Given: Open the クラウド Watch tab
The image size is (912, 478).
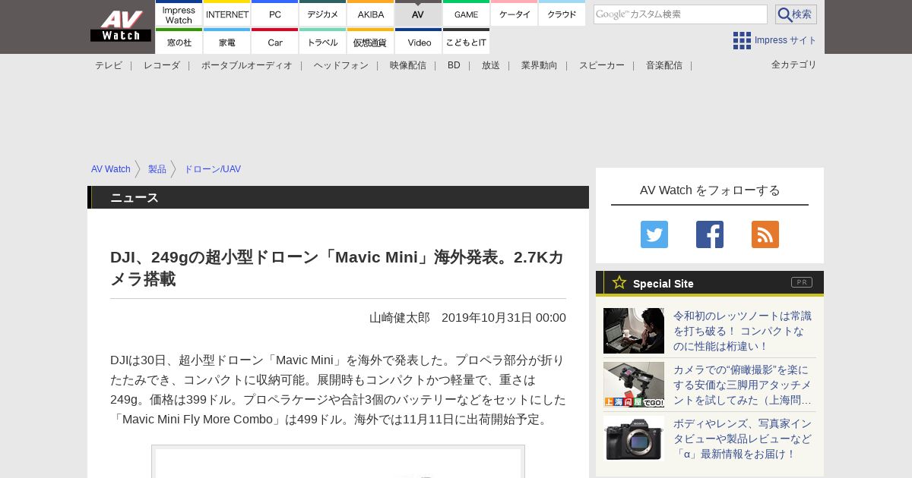Looking at the screenshot, I should click(562, 14).
